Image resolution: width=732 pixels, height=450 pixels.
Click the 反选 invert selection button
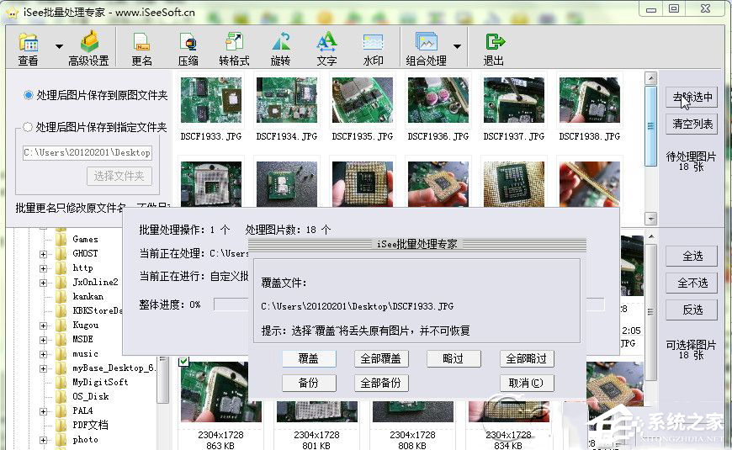pyautogui.click(x=692, y=310)
